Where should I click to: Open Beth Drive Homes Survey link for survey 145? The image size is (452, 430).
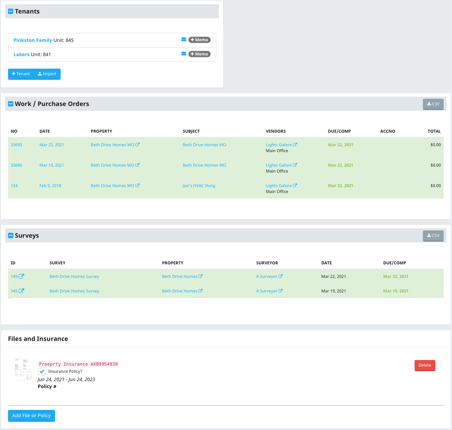click(x=74, y=291)
